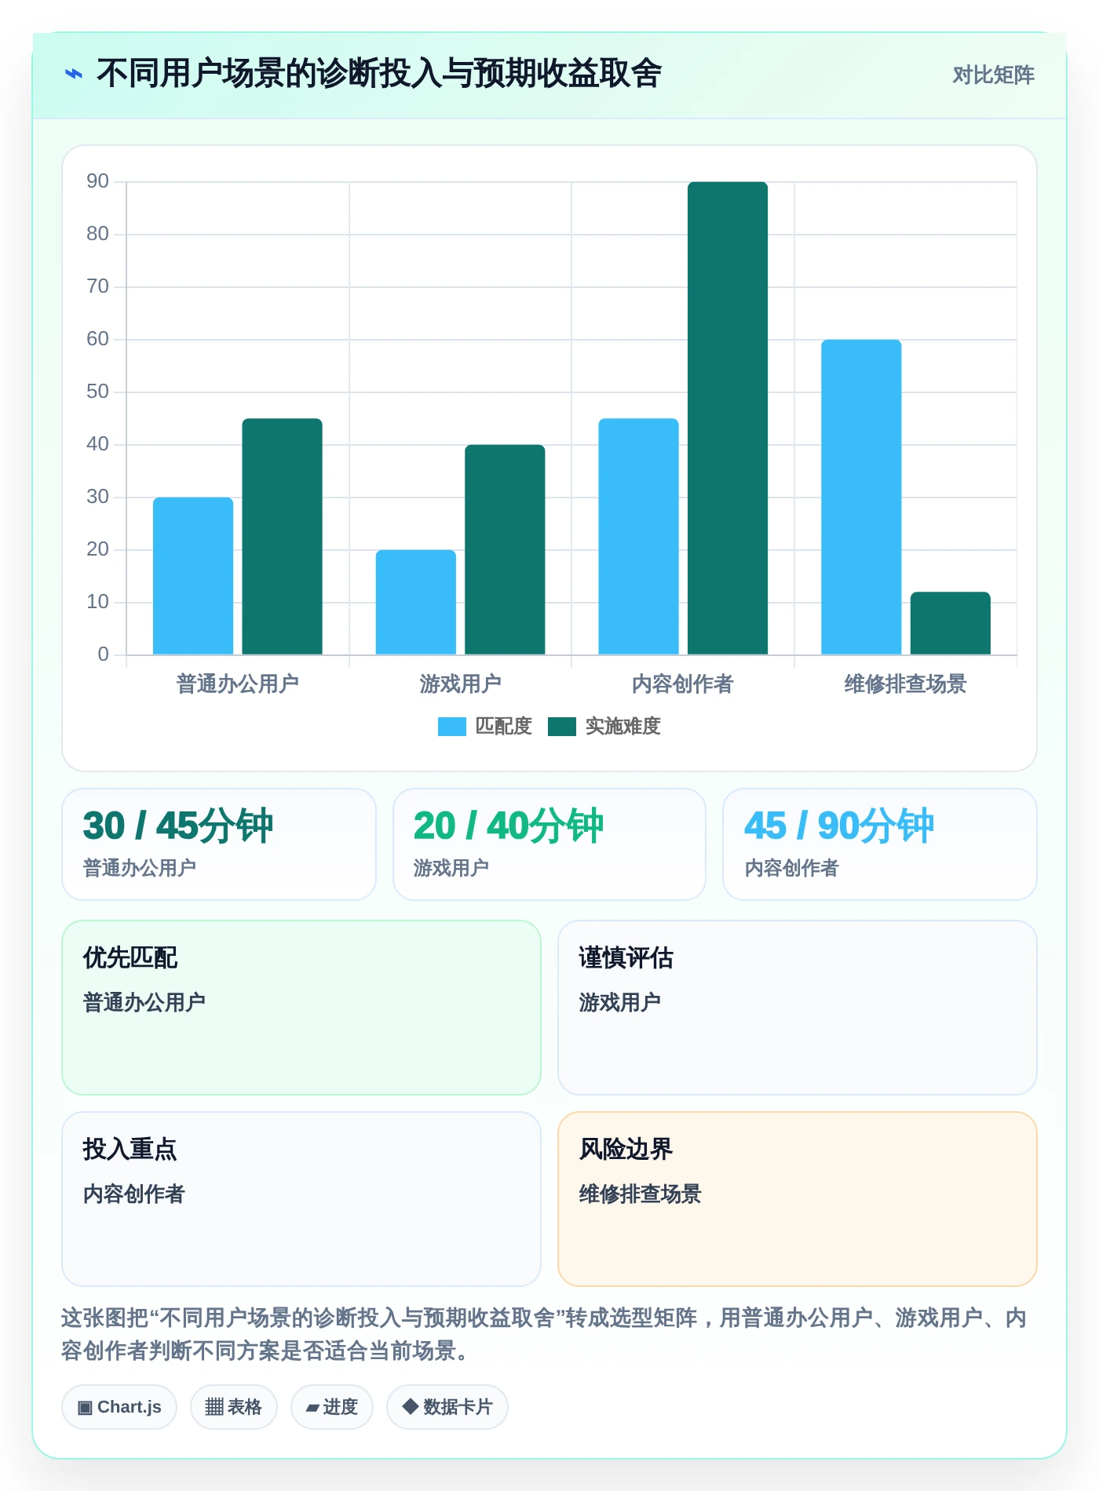Image resolution: width=1099 pixels, height=1491 pixels.
Task: Click the tallest dark green bar for 内容创作者
Action: click(x=728, y=418)
